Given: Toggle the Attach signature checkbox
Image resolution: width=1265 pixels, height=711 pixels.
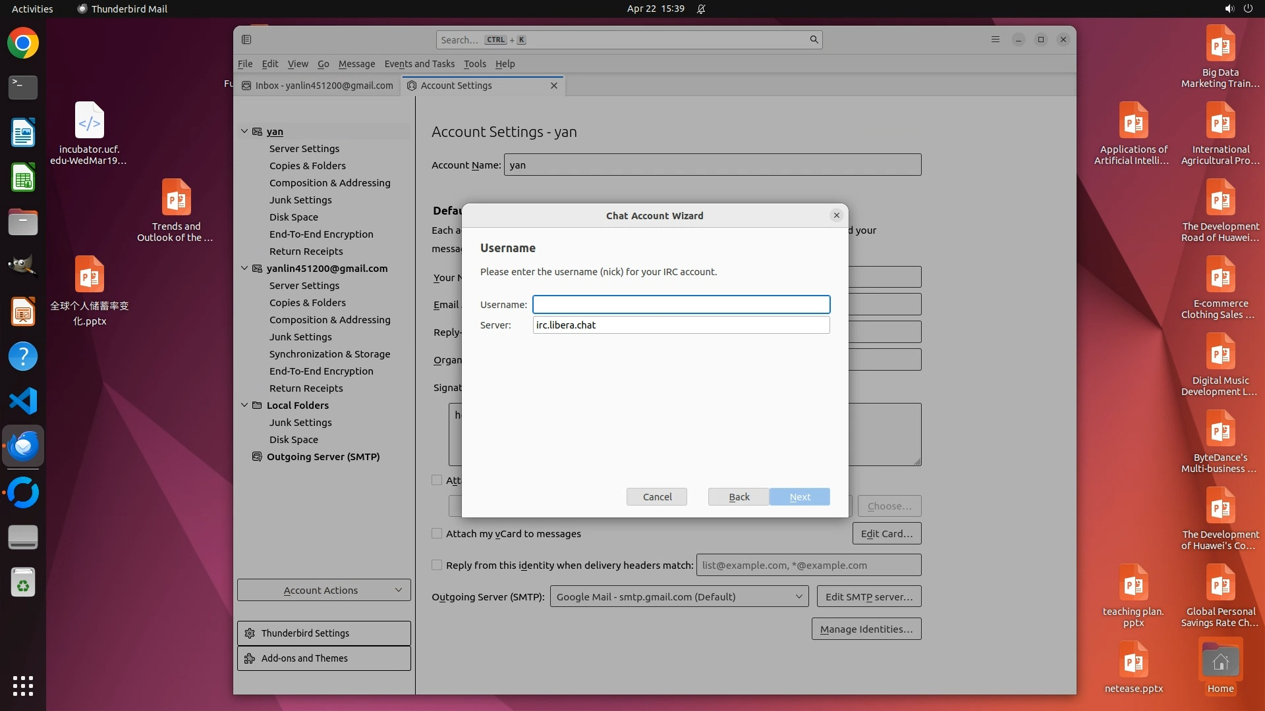Looking at the screenshot, I should [437, 481].
